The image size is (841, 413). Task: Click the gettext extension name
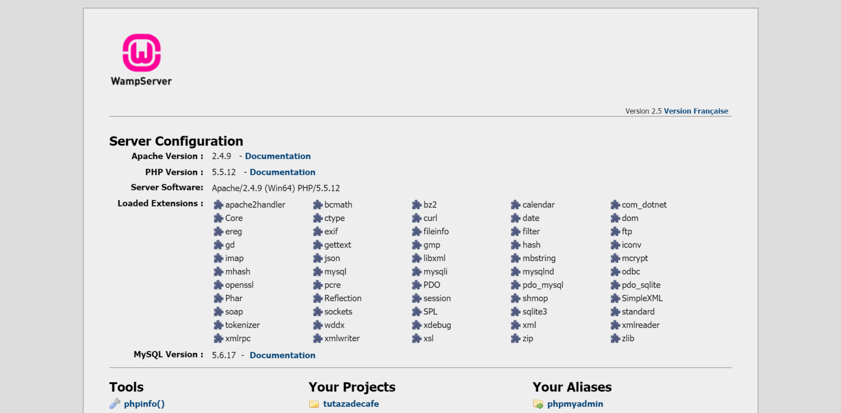point(337,245)
